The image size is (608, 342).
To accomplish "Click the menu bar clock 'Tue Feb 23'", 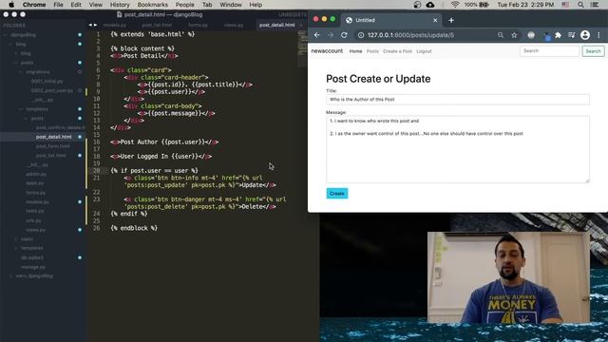I will 525,5.
